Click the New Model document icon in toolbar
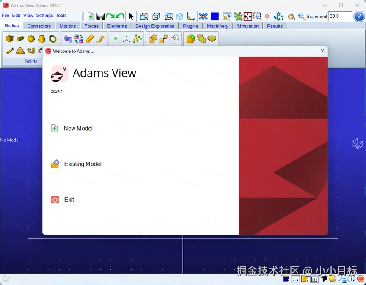The image size is (366, 285). coord(91,16)
